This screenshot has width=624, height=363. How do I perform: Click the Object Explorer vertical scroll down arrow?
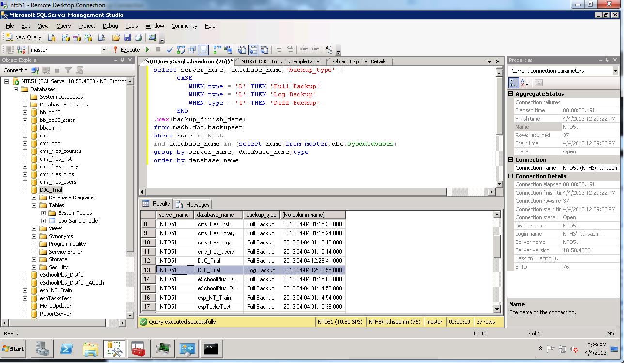point(130,315)
